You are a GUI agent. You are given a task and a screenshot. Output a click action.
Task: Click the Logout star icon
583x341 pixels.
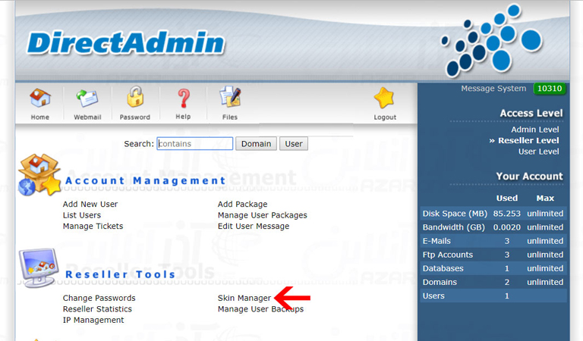[384, 98]
